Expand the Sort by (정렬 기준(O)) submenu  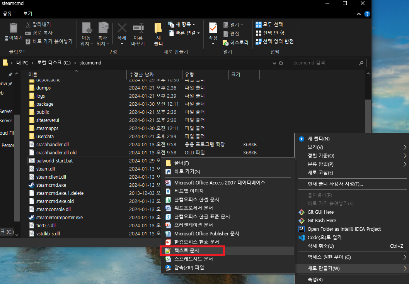click(x=352, y=156)
